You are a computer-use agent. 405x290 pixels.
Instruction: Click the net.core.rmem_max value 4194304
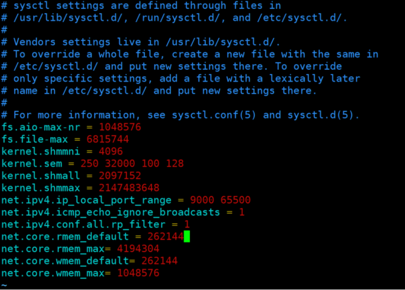(138, 249)
